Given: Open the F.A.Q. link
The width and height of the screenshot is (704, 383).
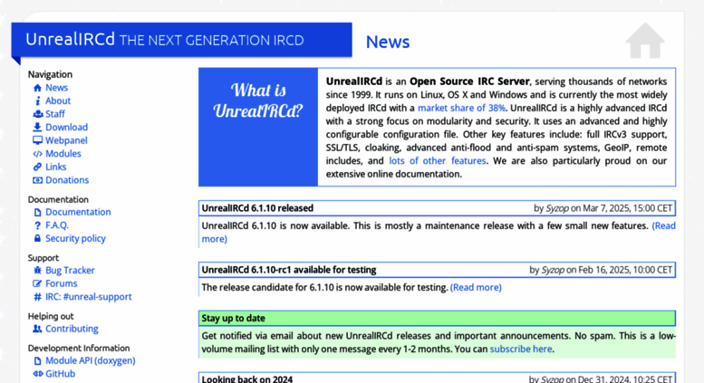Looking at the screenshot, I should pos(57,225).
